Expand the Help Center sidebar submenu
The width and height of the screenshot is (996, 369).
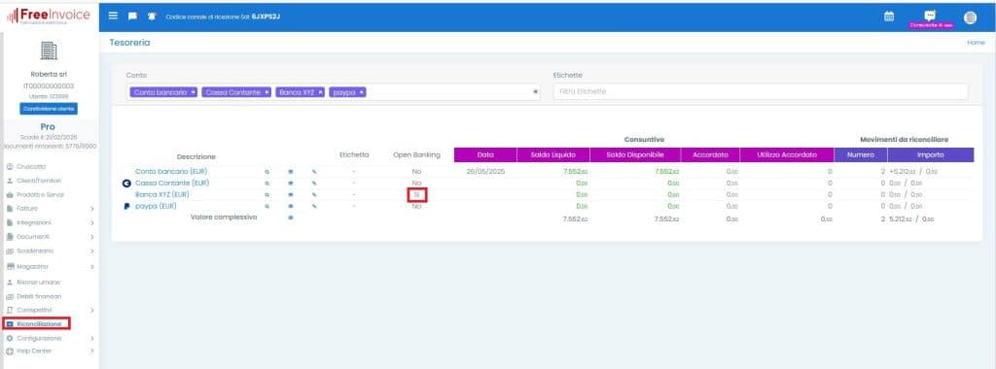(x=92, y=351)
